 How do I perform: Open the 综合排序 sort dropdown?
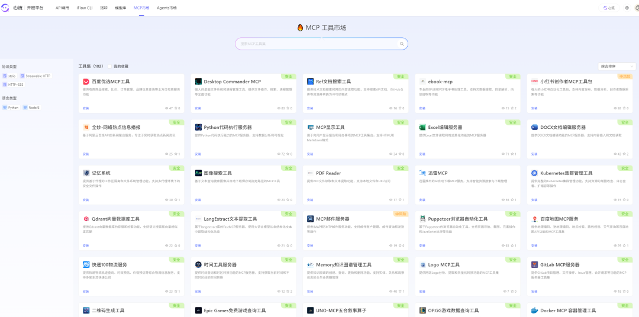pos(617,66)
